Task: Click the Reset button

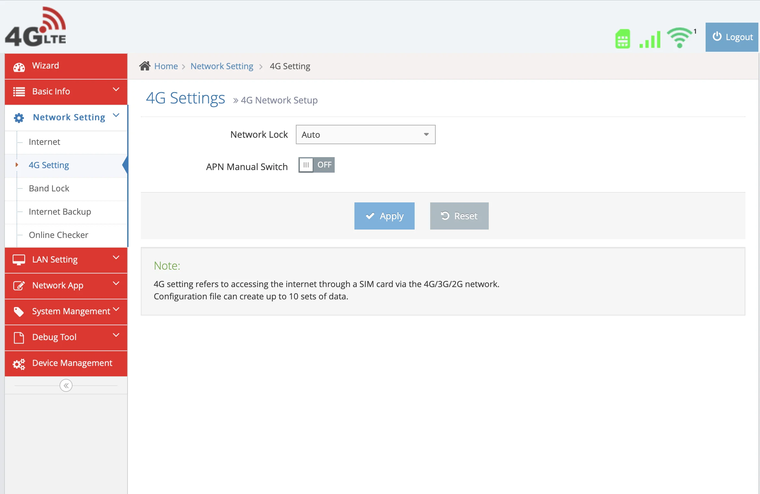Action: [x=459, y=216]
